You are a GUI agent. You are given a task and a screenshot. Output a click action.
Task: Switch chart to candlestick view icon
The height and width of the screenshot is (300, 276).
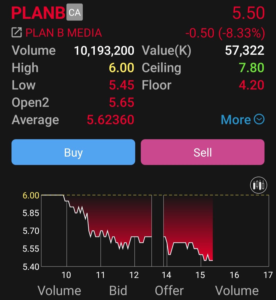coord(259,185)
